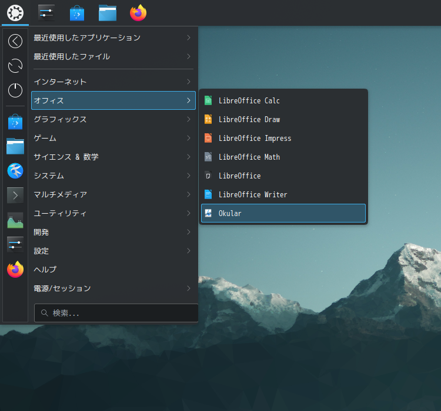
Task: Click the Okular application icon
Action: tap(208, 213)
